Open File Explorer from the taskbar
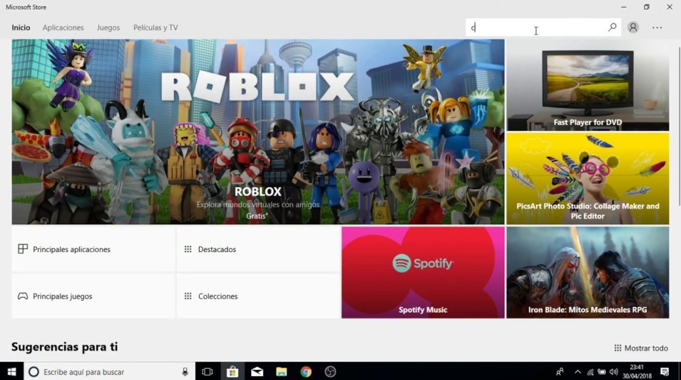 pos(281,371)
